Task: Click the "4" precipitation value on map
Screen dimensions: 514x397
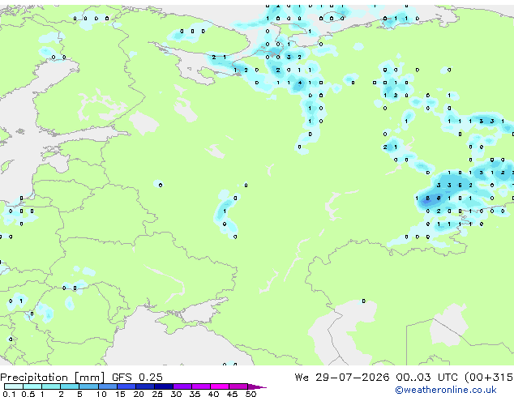Action: [300, 83]
